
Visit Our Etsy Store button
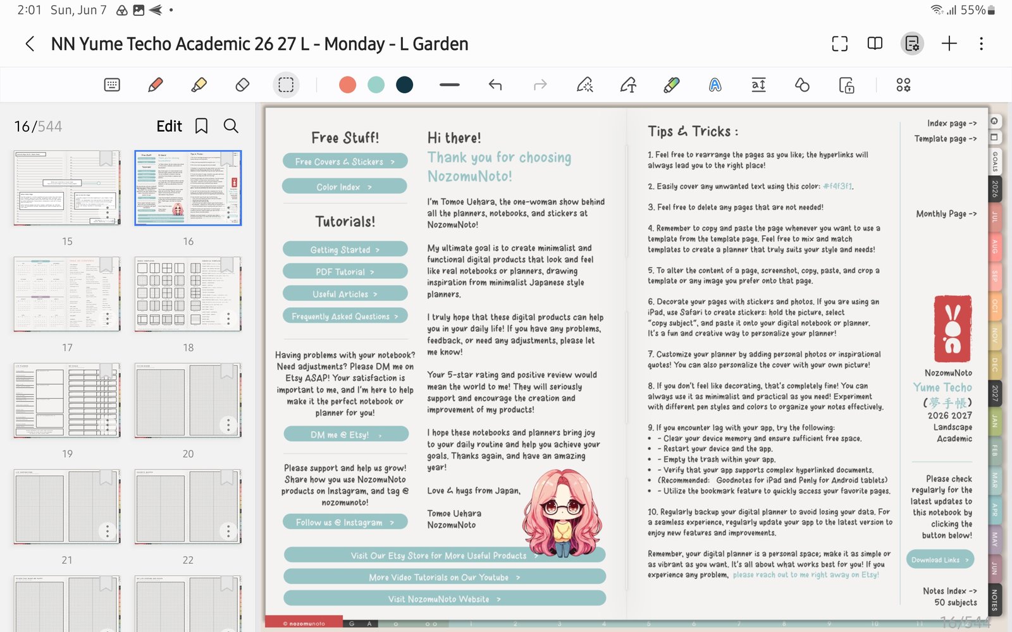445,556
